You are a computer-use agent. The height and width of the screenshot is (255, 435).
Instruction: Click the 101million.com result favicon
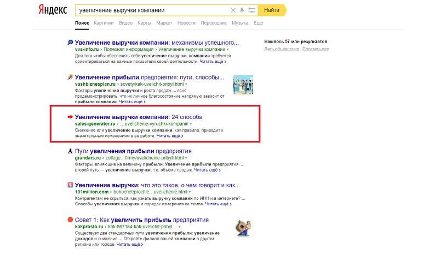point(70,185)
